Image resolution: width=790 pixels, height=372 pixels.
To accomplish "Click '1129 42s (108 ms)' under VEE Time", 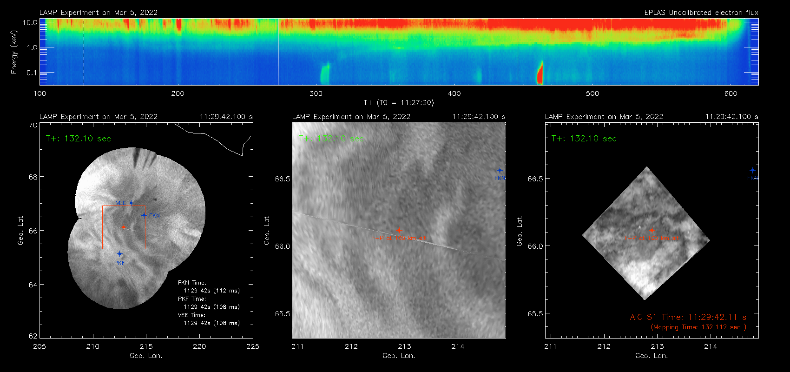I will point(212,323).
